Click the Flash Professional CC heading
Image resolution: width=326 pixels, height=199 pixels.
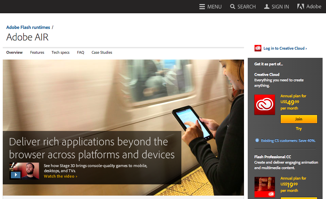pos(273,157)
